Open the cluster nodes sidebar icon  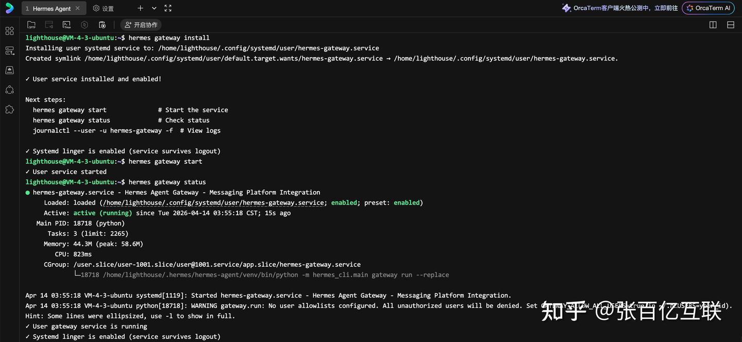[x=9, y=90]
